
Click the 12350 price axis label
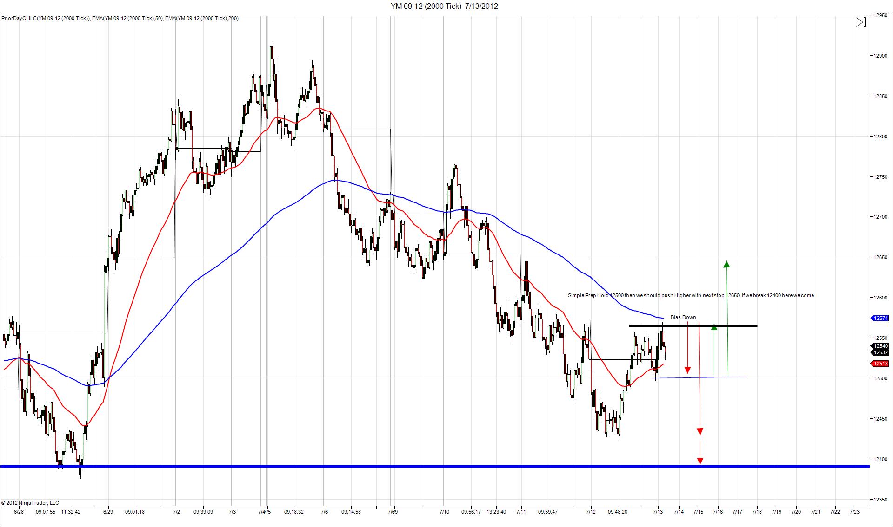(x=880, y=500)
